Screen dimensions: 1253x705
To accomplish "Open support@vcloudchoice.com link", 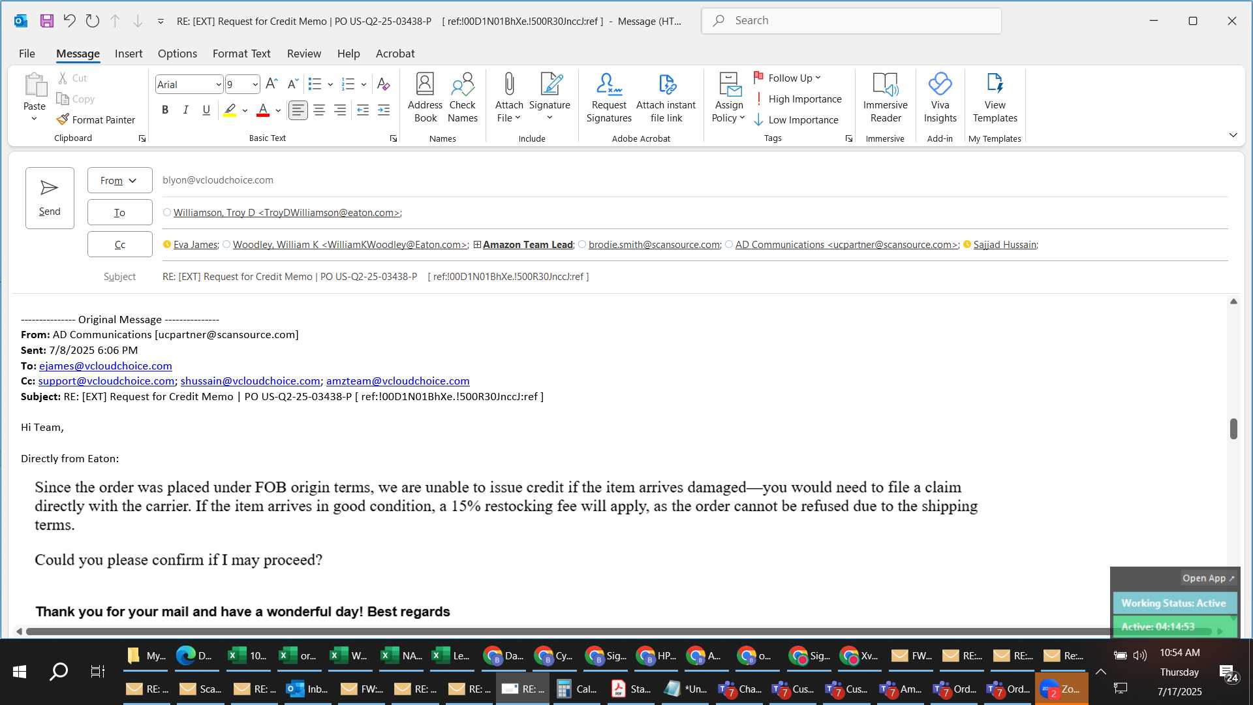I will click(106, 381).
